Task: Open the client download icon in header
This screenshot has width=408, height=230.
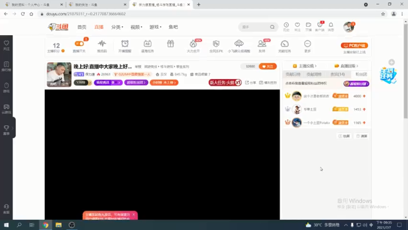Action: [x=319, y=25]
